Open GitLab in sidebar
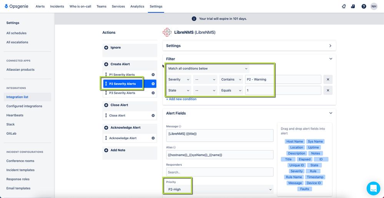The width and height of the screenshot is (384, 198). click(11, 134)
